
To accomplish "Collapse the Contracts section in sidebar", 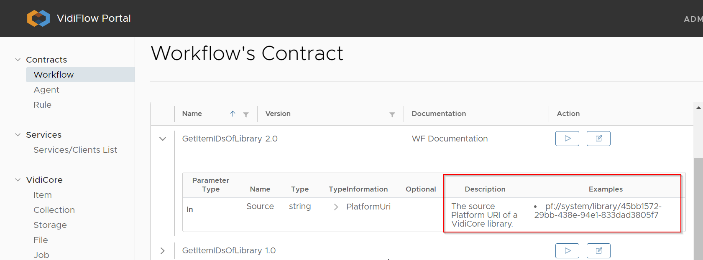I will click(18, 60).
